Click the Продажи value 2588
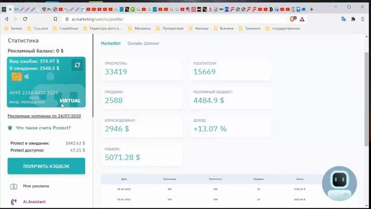371x209 pixels. point(114,100)
